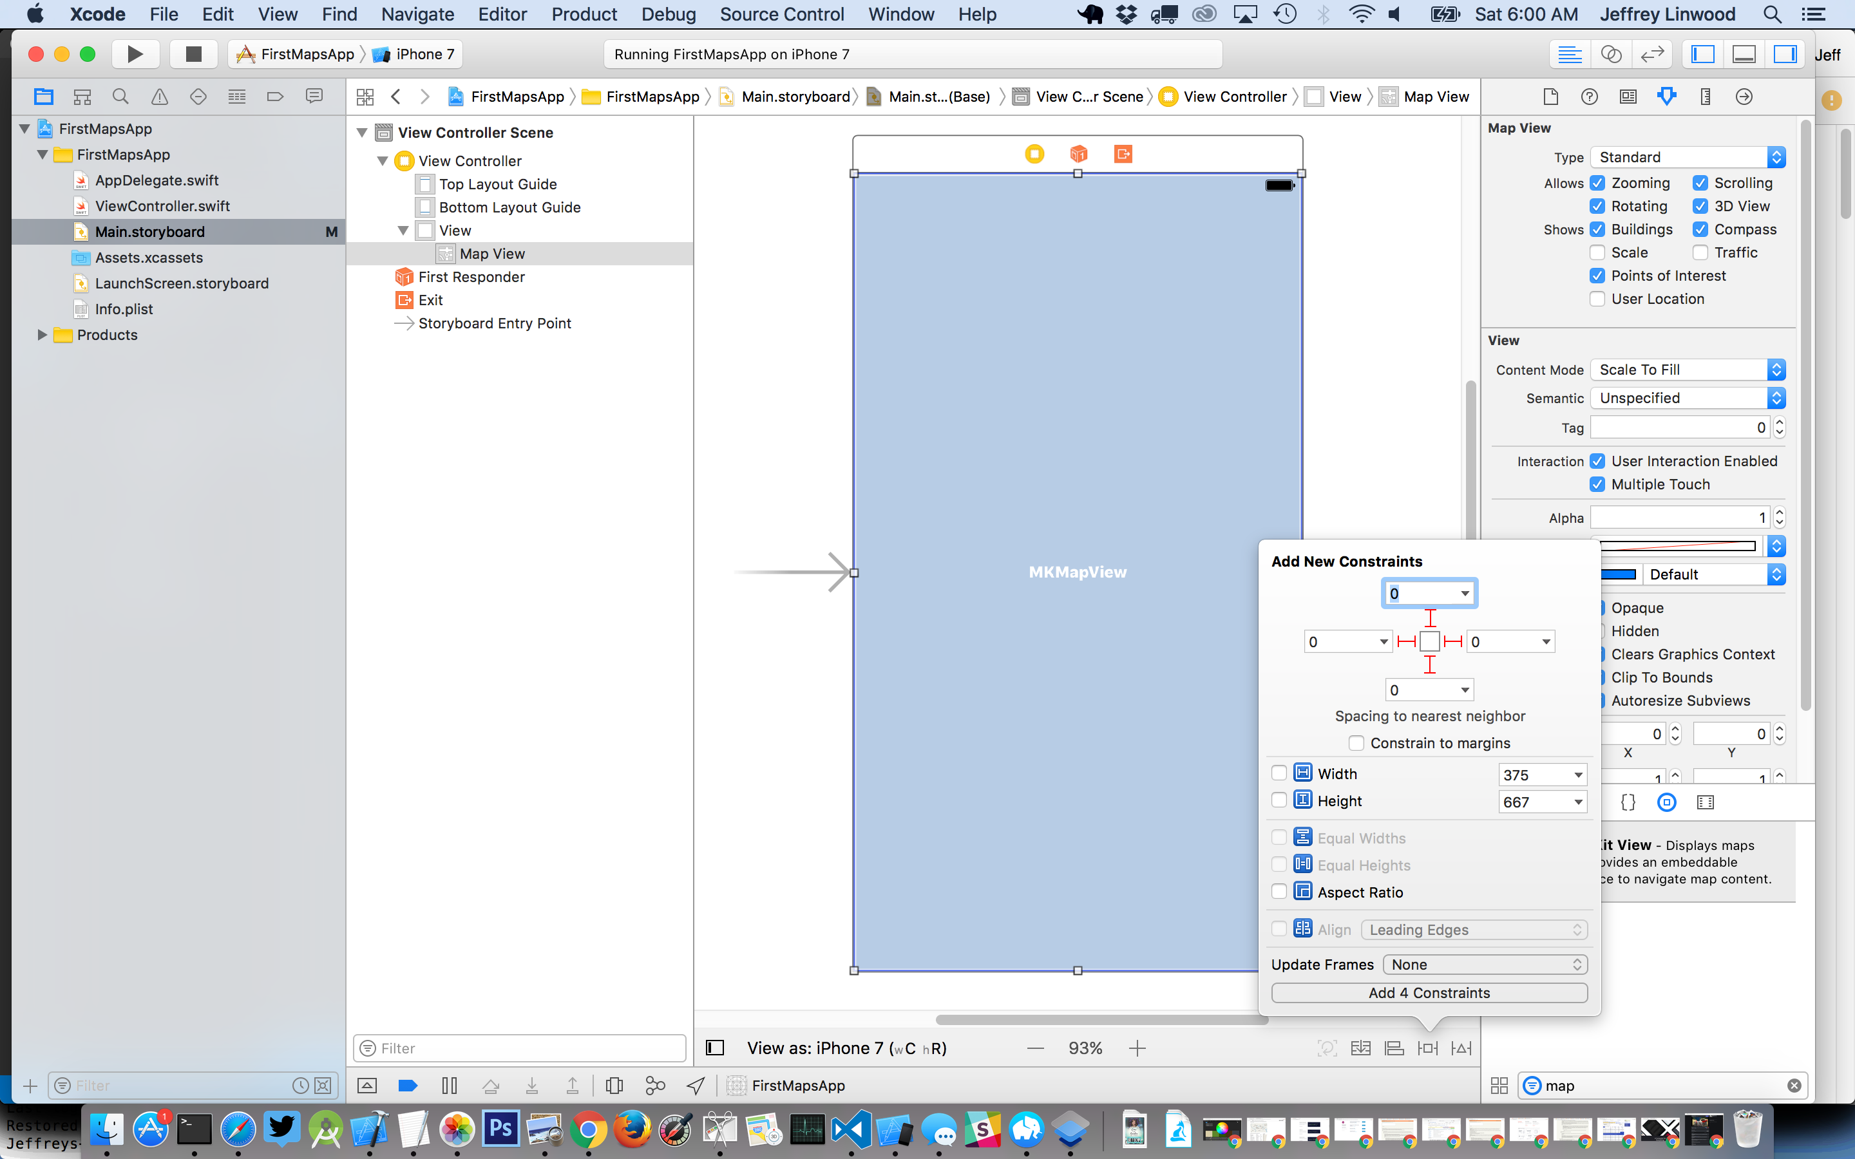The width and height of the screenshot is (1855, 1159).
Task: Open the Source Control menu
Action: tap(781, 14)
